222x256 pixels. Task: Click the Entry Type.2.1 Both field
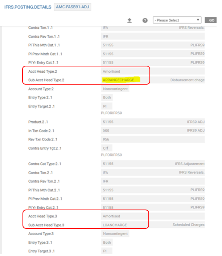pos(107,98)
